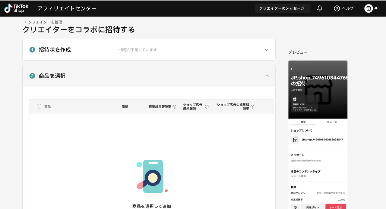Click the 無料サンプル gift icon in preview
The width and height of the screenshot is (386, 209).
pos(295,99)
